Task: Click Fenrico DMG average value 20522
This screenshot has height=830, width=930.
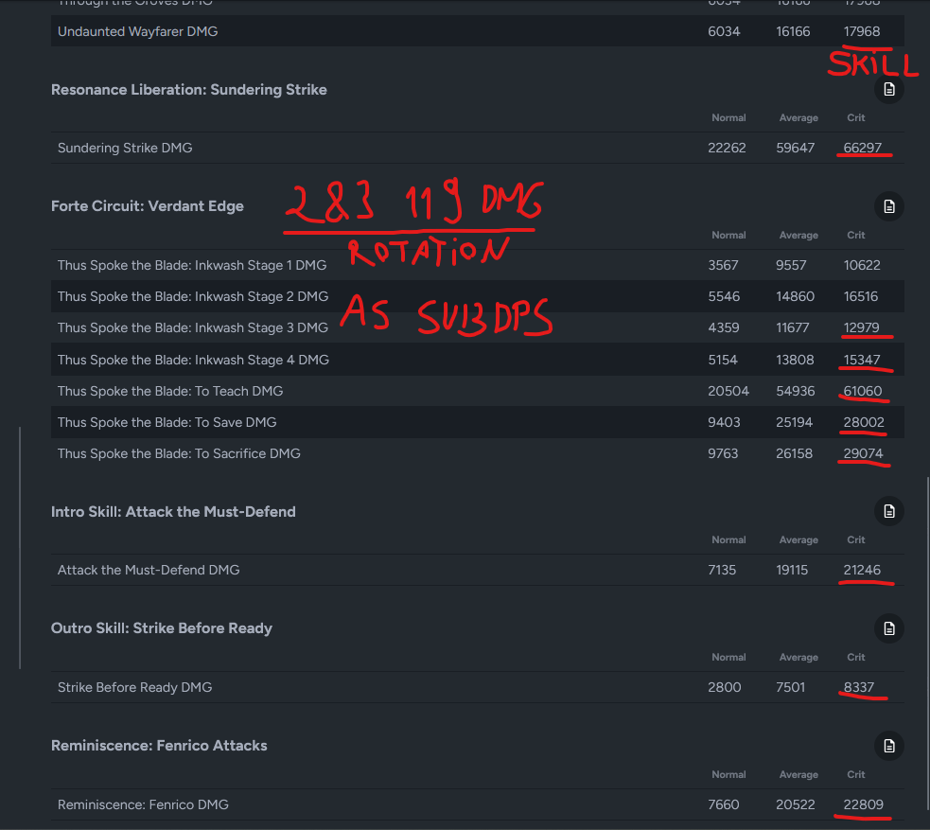Action: 795,804
